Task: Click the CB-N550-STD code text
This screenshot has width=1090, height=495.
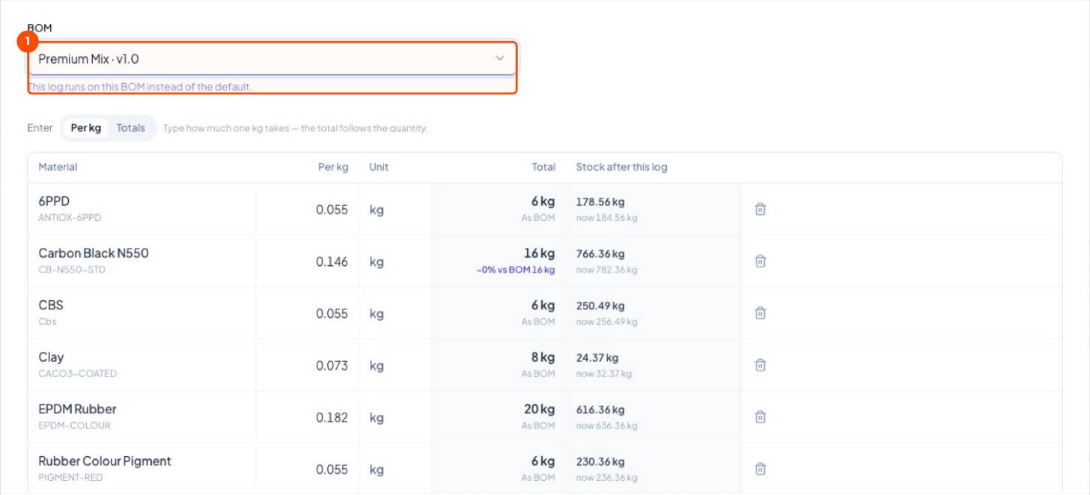Action: coord(72,270)
